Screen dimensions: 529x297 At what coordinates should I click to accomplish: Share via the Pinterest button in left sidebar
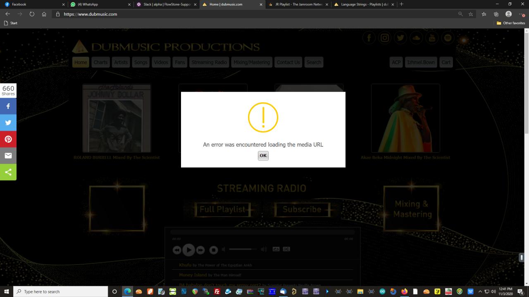(8, 139)
